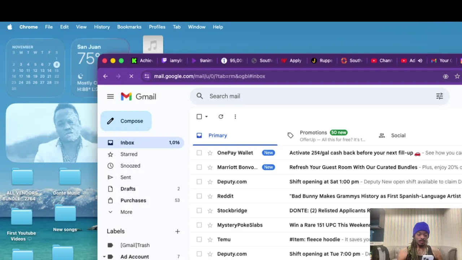This screenshot has height=260, width=462.
Task: Go forward in browser history
Action: (x=118, y=76)
